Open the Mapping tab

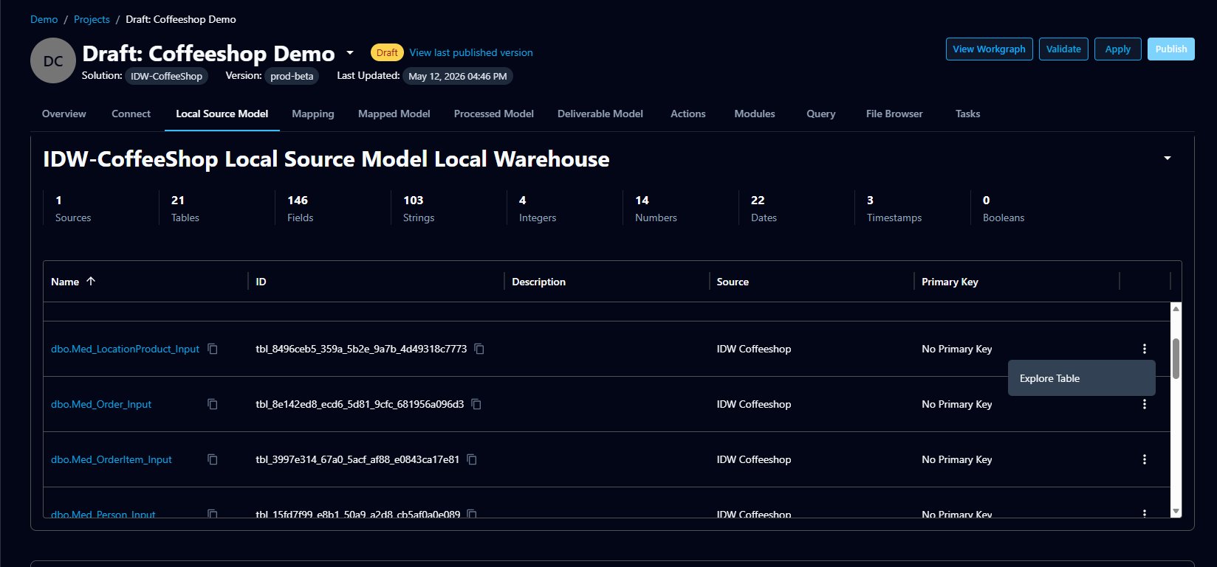pyautogui.click(x=313, y=114)
